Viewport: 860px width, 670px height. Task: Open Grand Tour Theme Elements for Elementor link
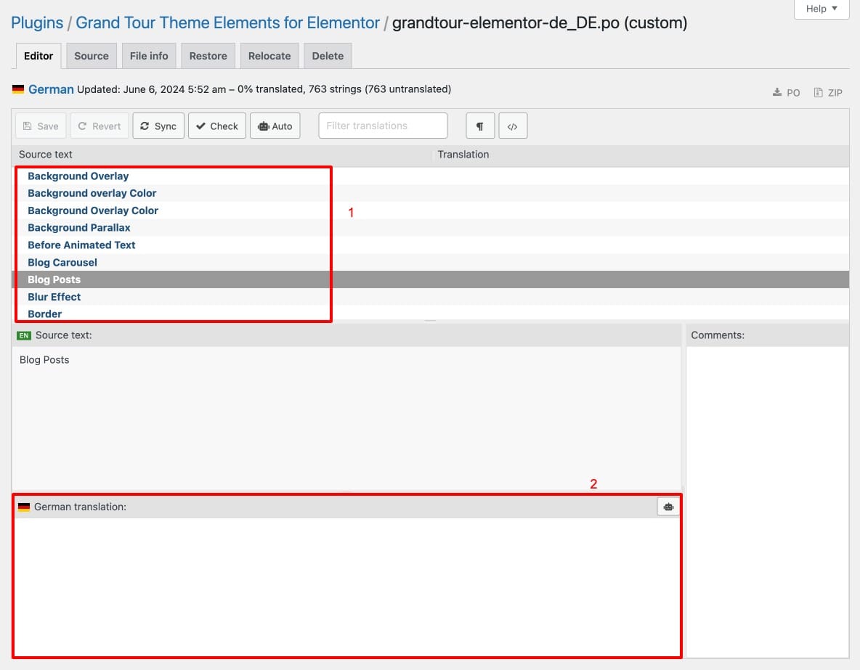(x=227, y=23)
